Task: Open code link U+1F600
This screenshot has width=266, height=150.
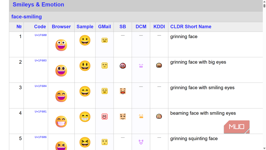Action: pyautogui.click(x=40, y=35)
